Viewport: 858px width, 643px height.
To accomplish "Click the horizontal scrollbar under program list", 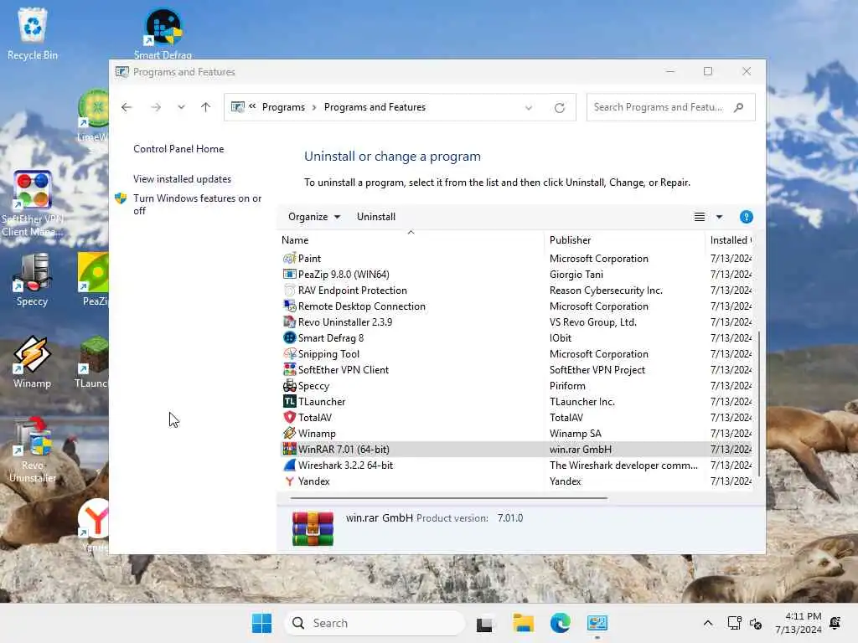I will click(449, 498).
